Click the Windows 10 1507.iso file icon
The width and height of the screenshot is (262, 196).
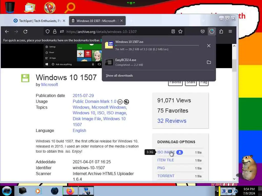(109, 45)
